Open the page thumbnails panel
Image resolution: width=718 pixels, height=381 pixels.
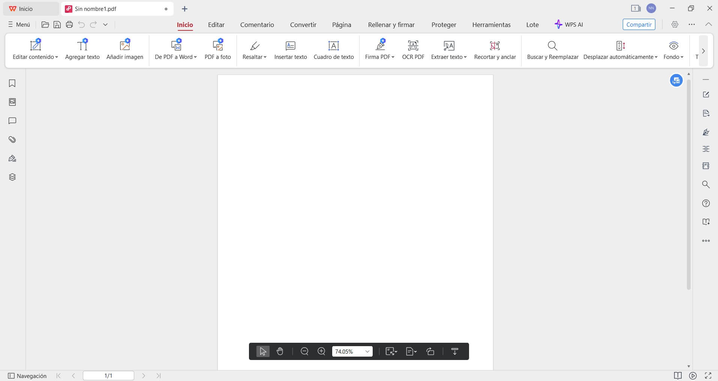tap(12, 102)
